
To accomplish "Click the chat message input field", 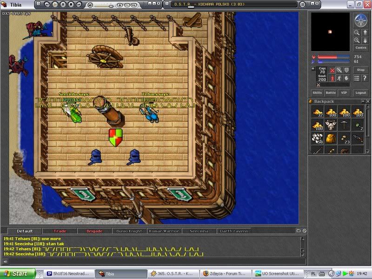I will click(x=157, y=262).
